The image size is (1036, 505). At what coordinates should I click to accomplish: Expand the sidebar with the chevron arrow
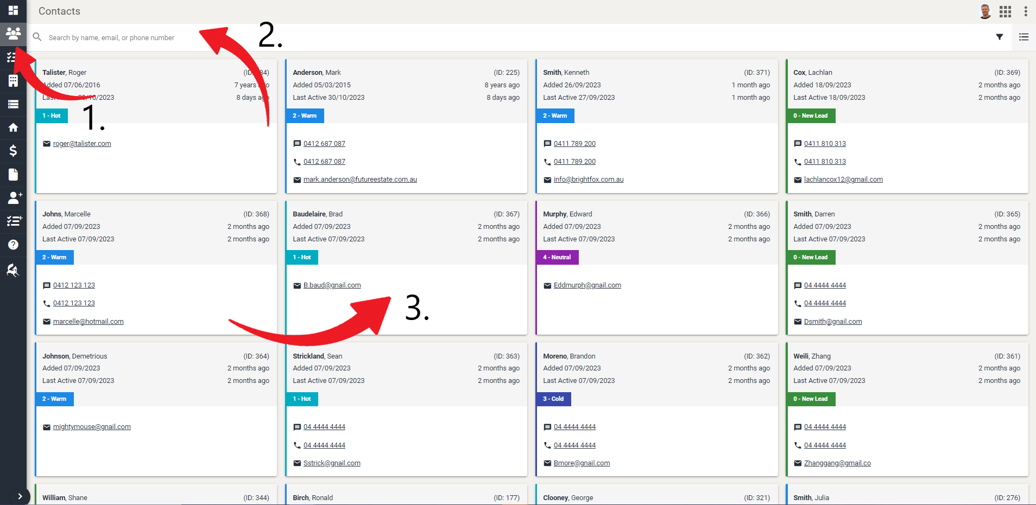[20, 496]
